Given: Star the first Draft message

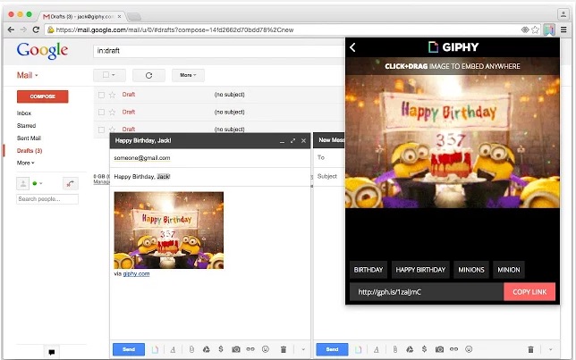Looking at the screenshot, I should 113,95.
